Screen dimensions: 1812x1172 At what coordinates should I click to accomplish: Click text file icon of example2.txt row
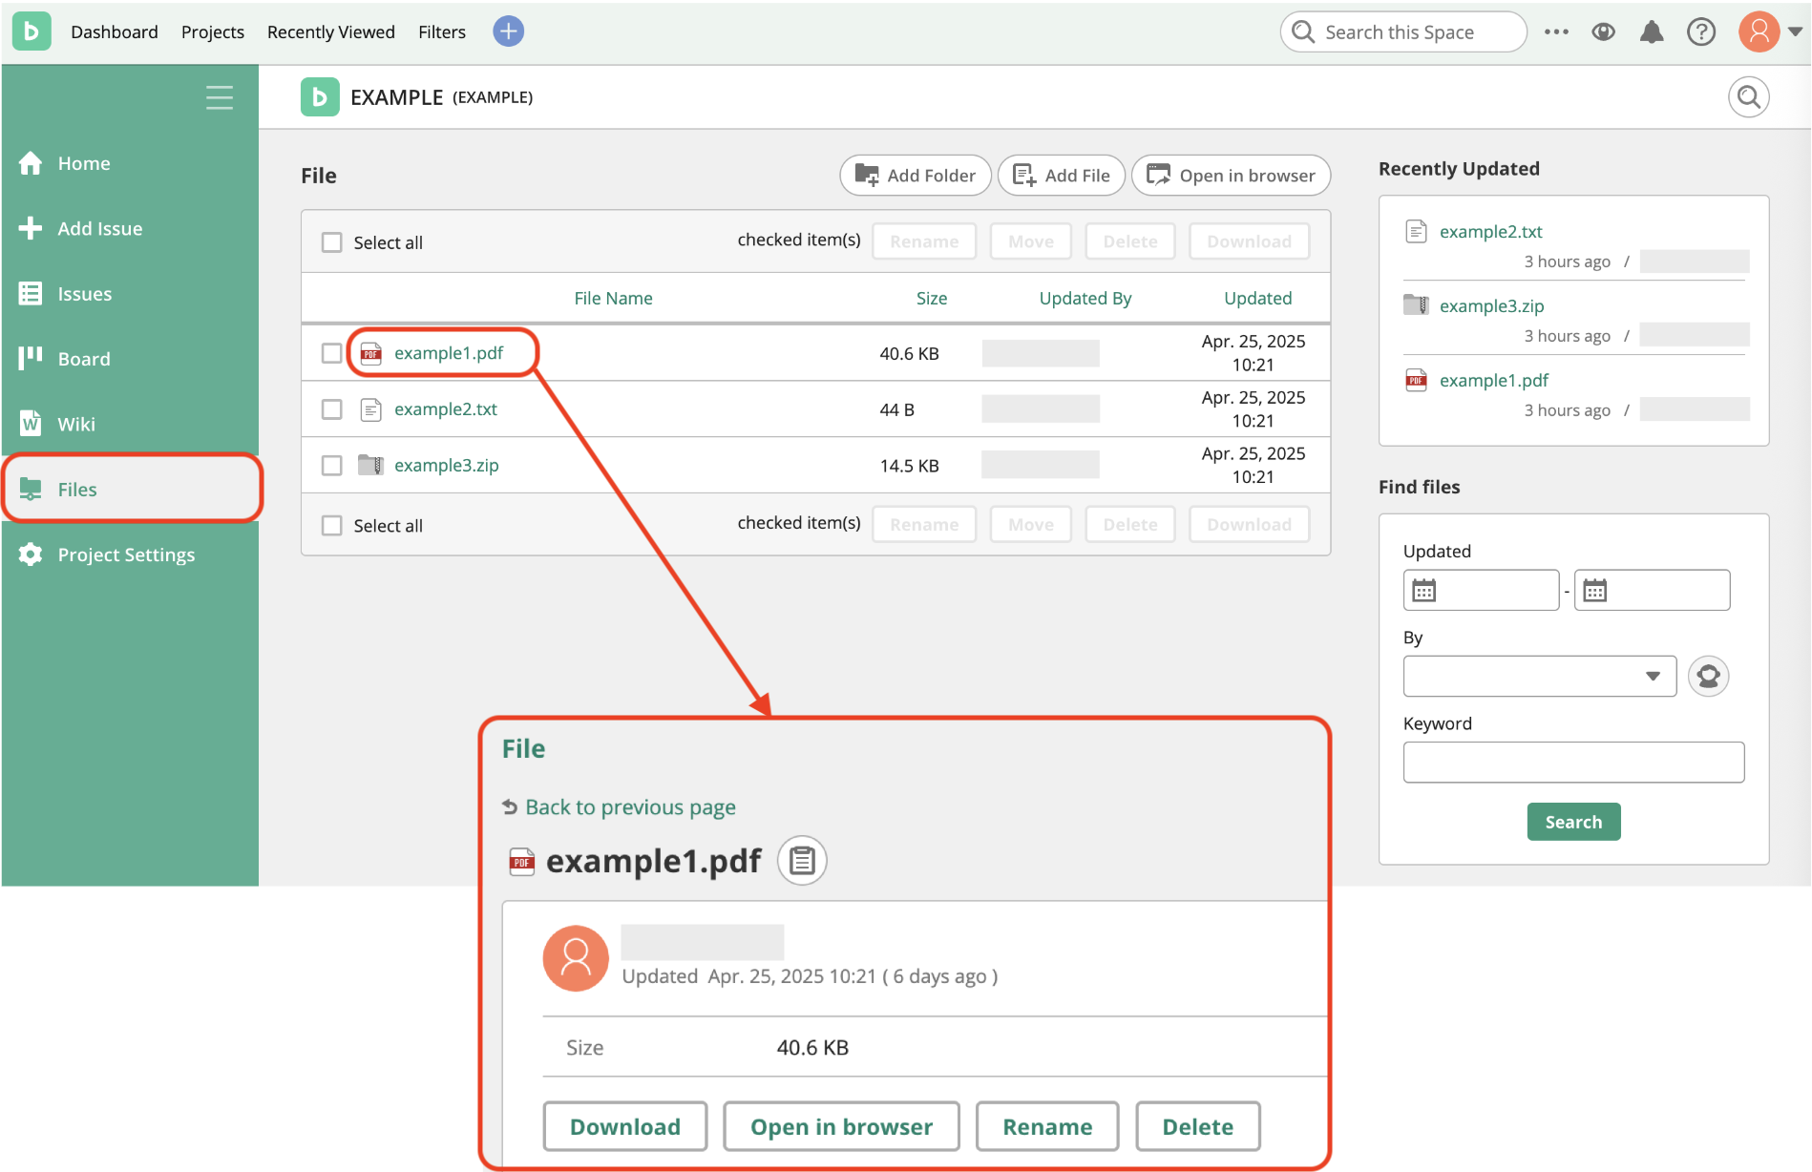[x=370, y=409]
